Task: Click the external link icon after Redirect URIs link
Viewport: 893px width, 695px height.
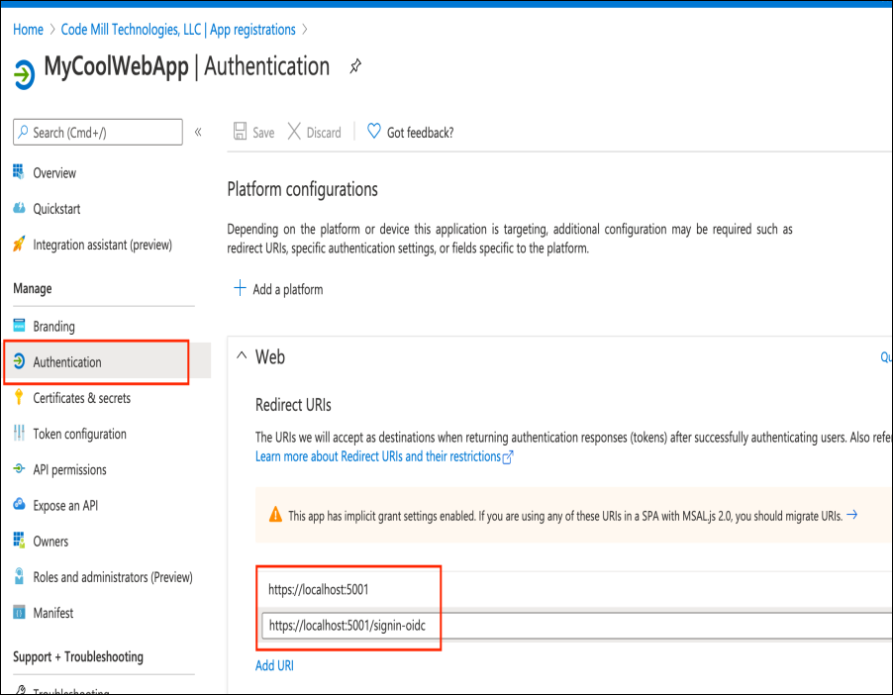Action: tap(508, 456)
